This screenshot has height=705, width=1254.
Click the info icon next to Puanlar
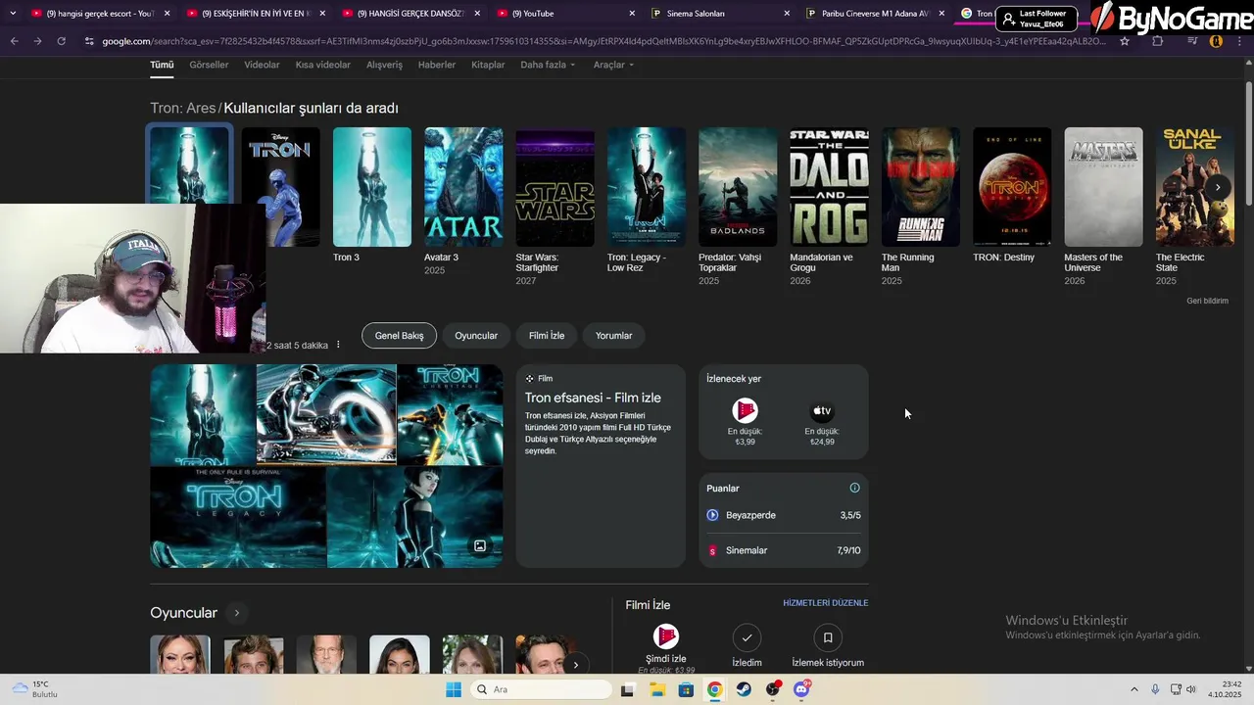click(854, 488)
